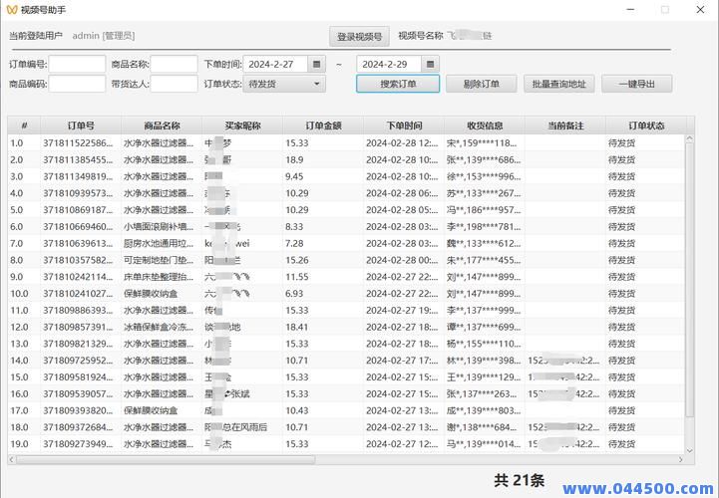Click receiver cell 朱**,177****455...

pos(484,260)
